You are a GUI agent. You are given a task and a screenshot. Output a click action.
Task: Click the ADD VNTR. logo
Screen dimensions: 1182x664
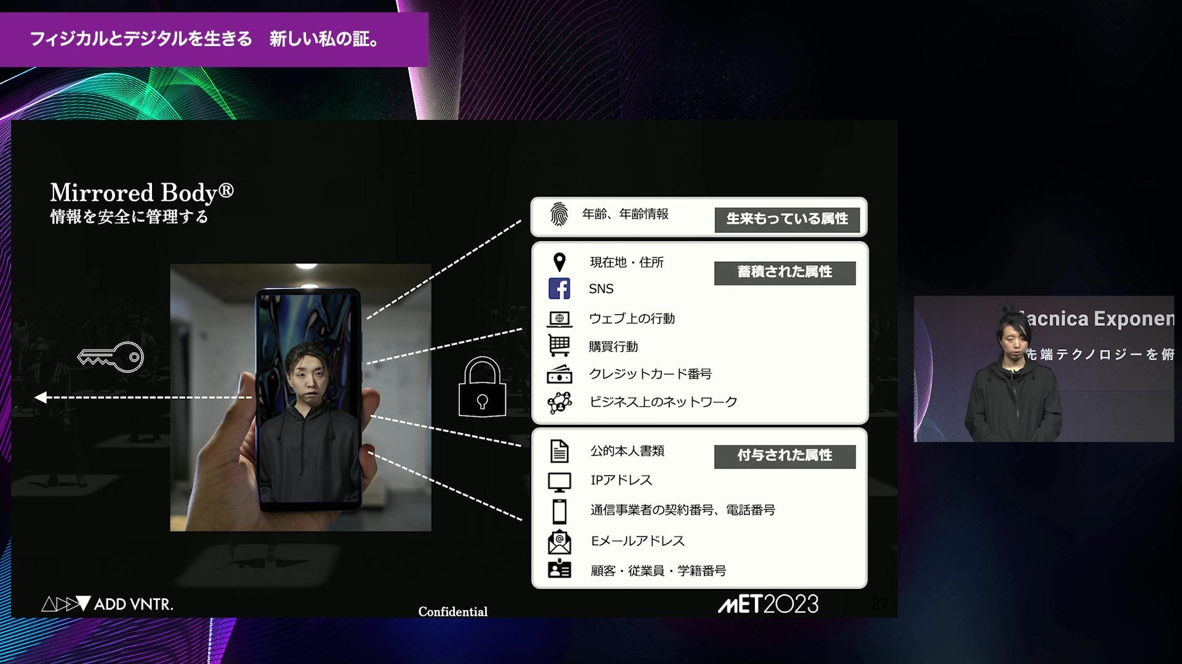point(108,604)
